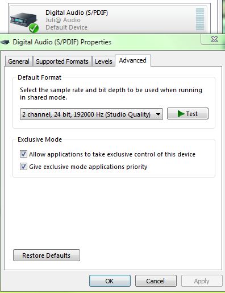Viewport: 225px width, 293px height.
Task: Confirm settings with the OK button
Action: [x=110, y=281]
